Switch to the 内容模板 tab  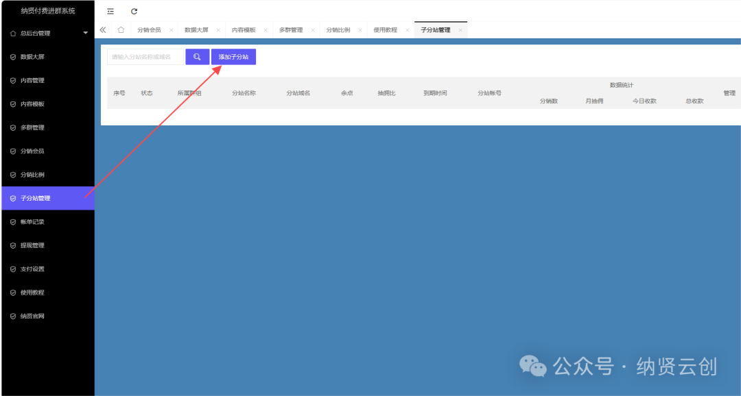pos(244,30)
